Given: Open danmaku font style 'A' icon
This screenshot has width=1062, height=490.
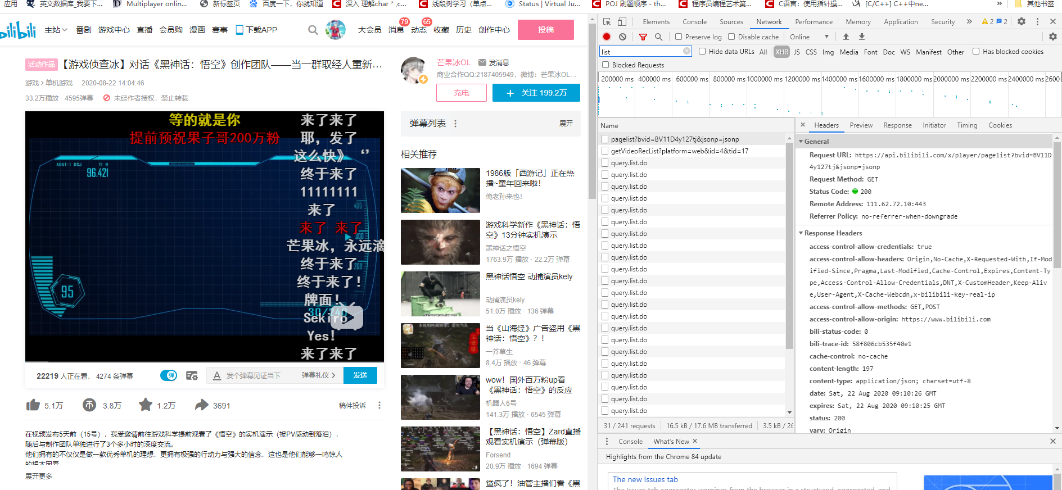Looking at the screenshot, I should (x=217, y=375).
